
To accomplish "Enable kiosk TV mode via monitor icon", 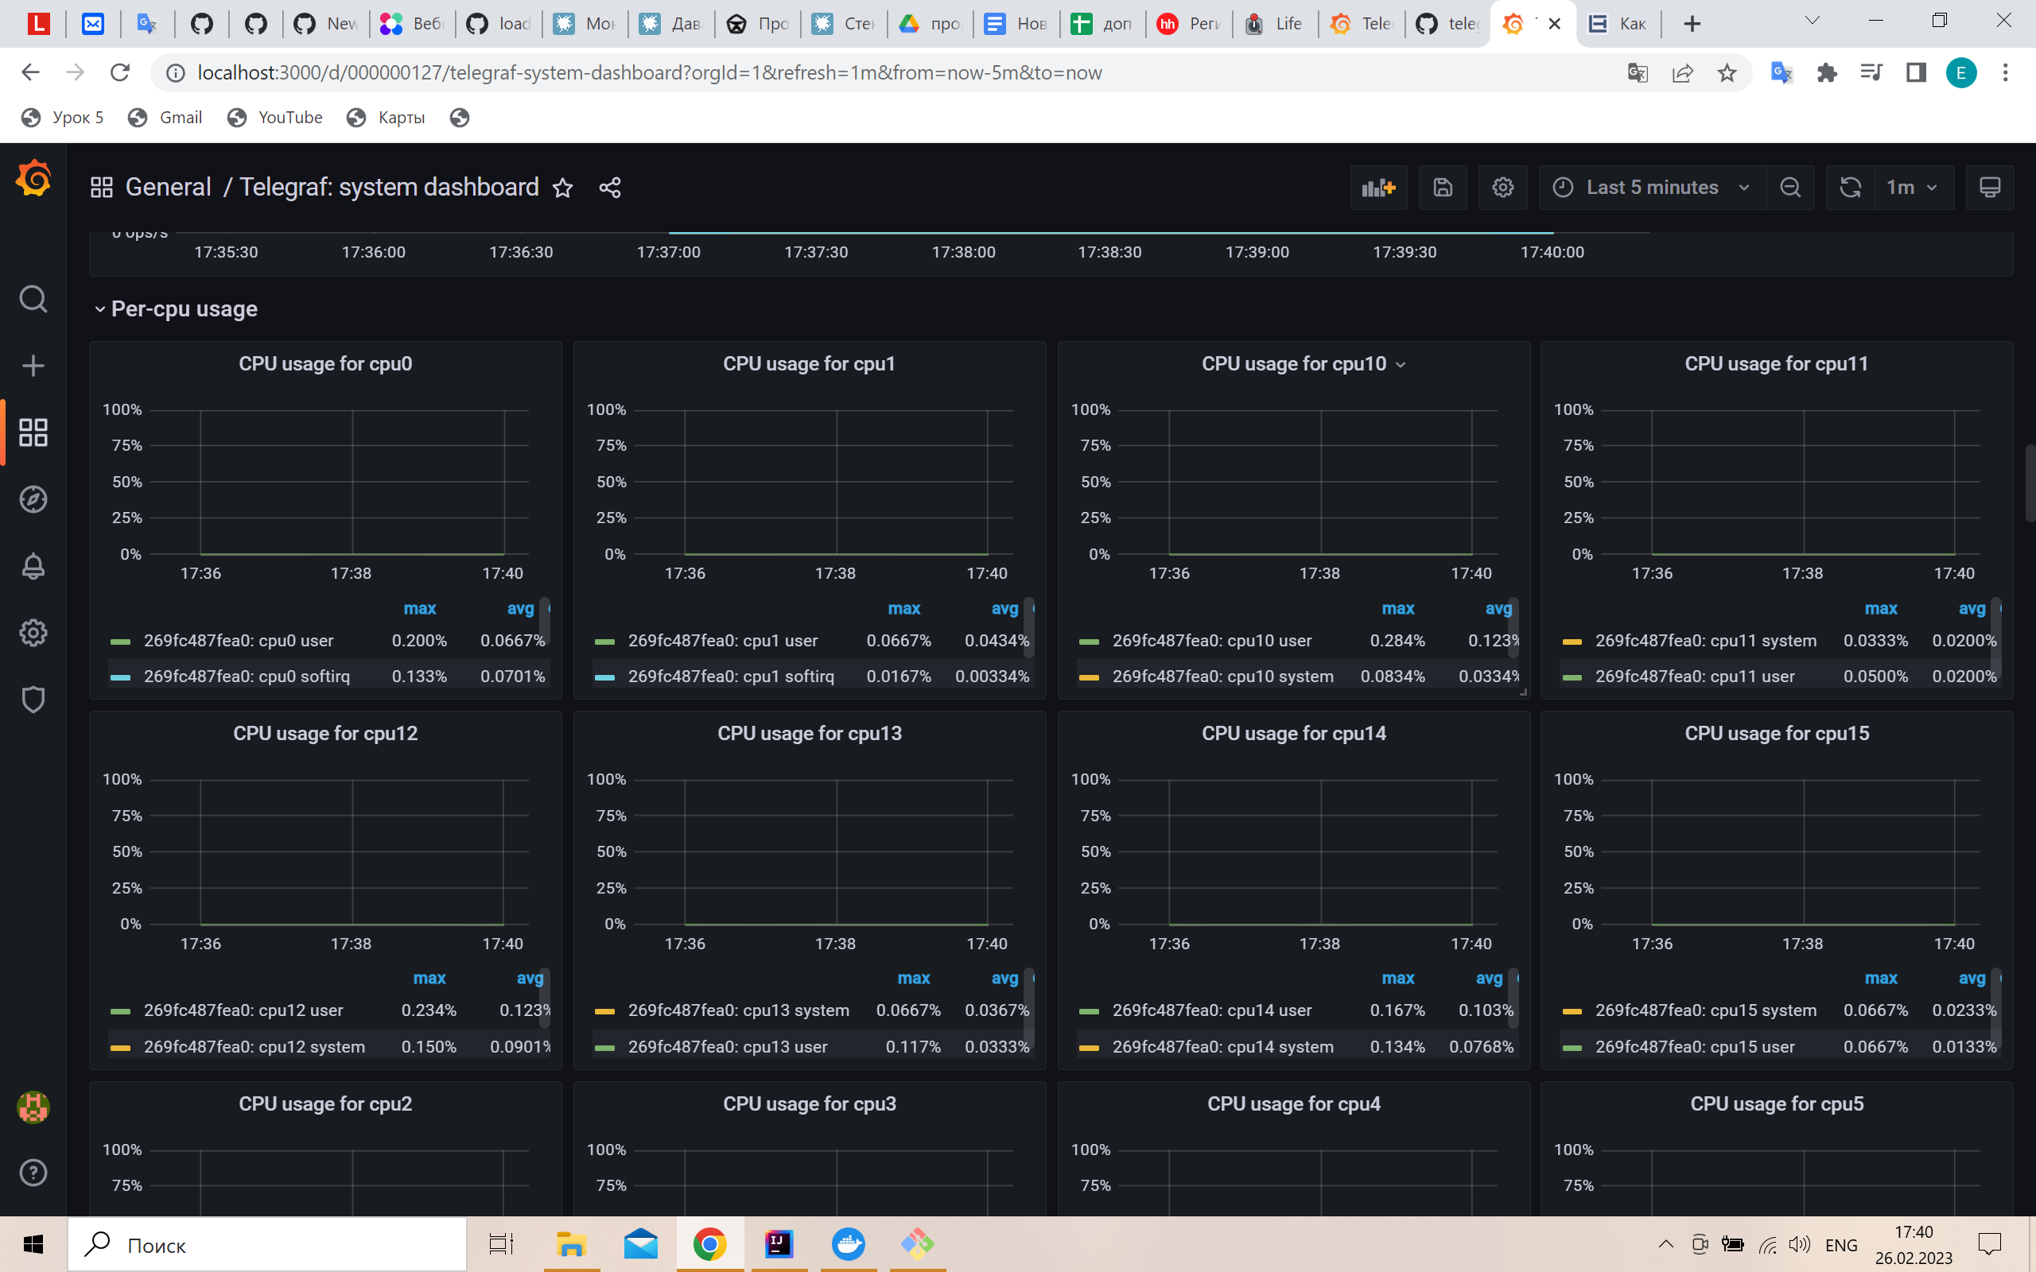I will pos(1989,187).
